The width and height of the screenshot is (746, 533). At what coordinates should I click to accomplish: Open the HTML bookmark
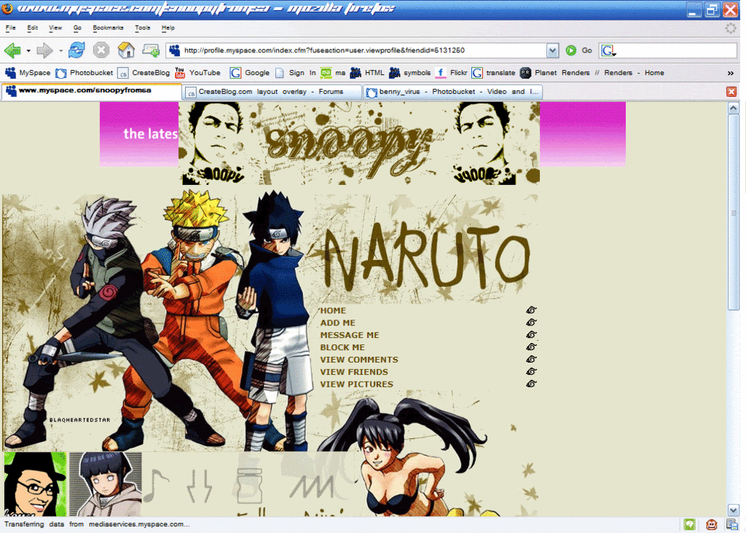[367, 73]
